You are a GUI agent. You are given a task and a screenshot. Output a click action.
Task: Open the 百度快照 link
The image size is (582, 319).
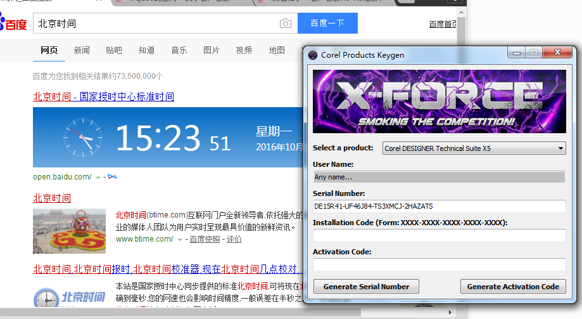click(205, 239)
